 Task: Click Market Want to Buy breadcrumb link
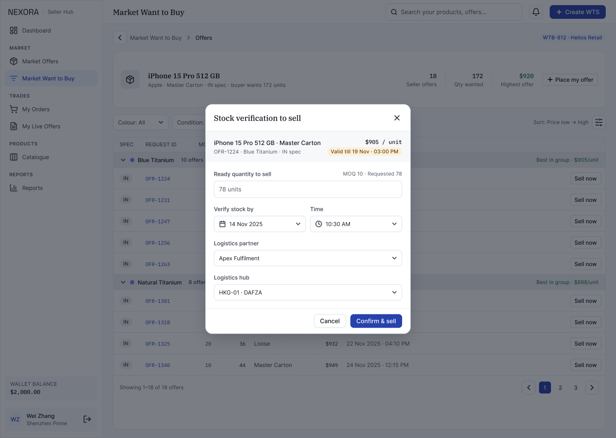[156, 38]
